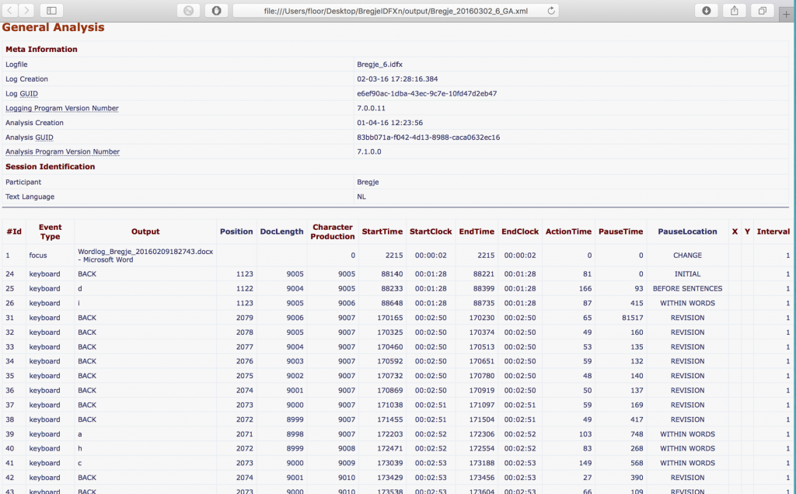Reload the page with the refresh icon
Viewport: 796px width, 494px height.
(x=551, y=10)
